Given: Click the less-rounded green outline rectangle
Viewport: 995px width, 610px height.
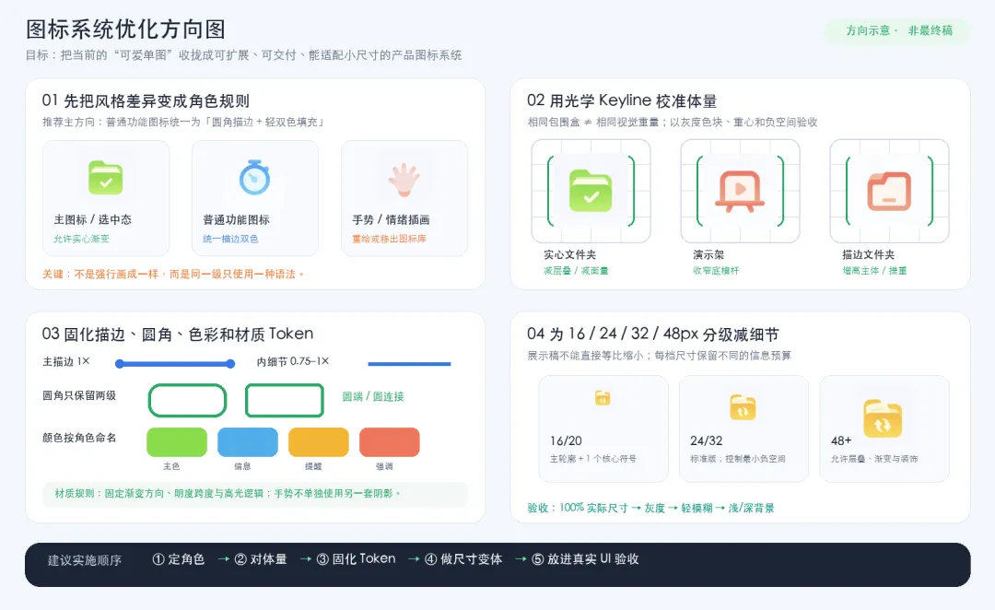Looking at the screenshot, I should 285,401.
